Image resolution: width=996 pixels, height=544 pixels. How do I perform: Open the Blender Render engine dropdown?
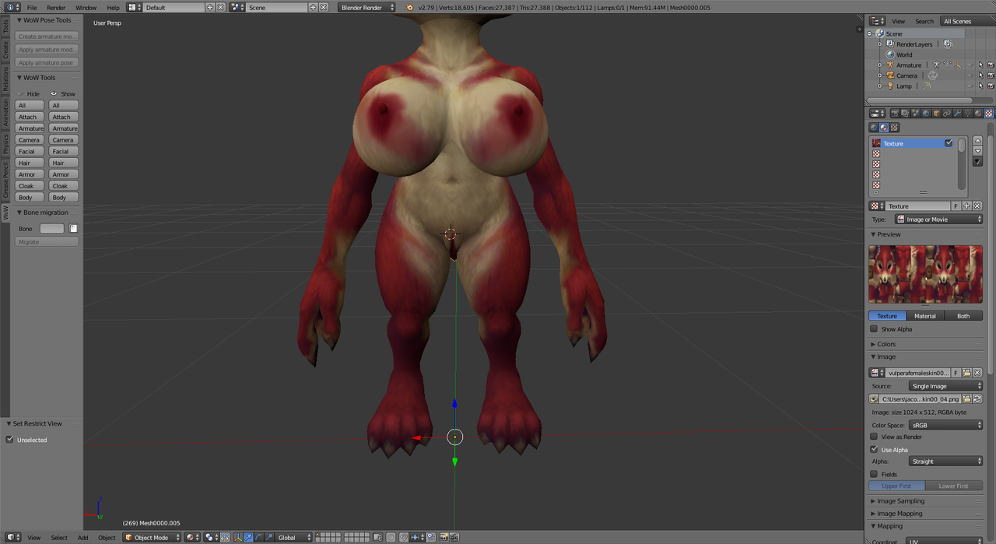pyautogui.click(x=366, y=7)
